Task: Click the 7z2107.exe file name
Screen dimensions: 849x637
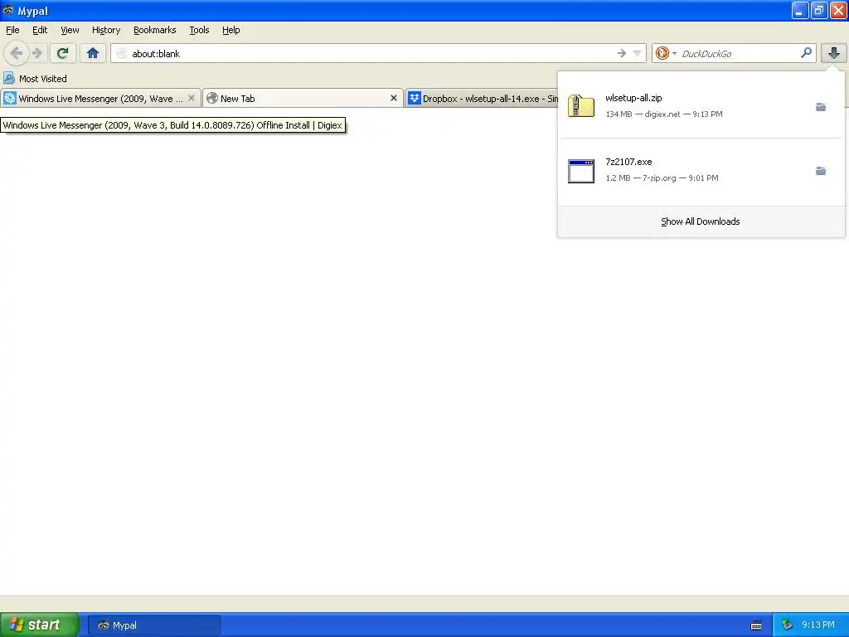Action: tap(628, 162)
